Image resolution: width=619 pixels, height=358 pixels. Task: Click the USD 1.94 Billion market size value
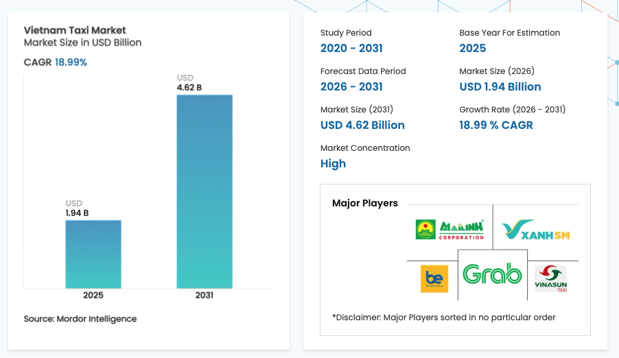click(x=500, y=86)
